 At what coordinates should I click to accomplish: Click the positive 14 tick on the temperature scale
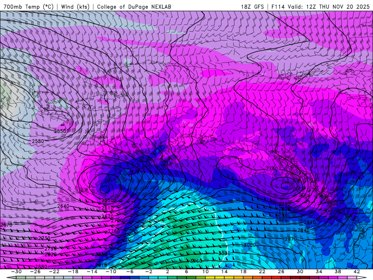(x=224, y=272)
